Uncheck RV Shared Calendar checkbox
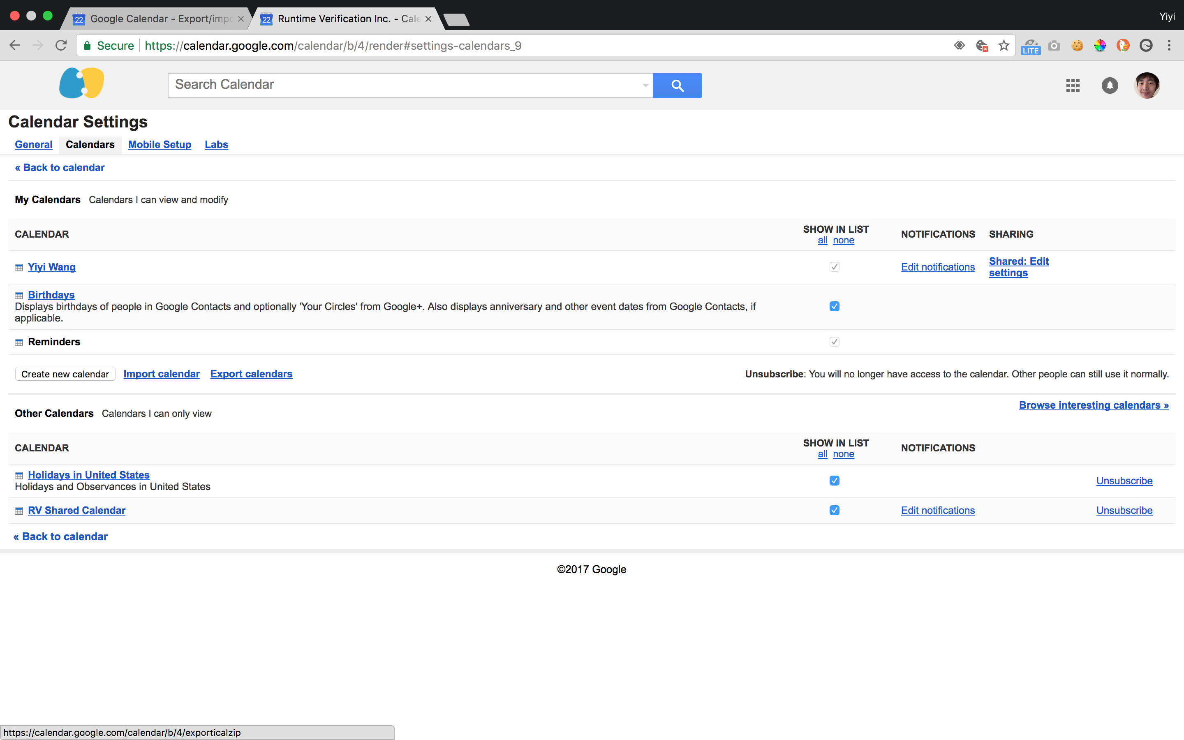The width and height of the screenshot is (1184, 740). click(x=834, y=511)
